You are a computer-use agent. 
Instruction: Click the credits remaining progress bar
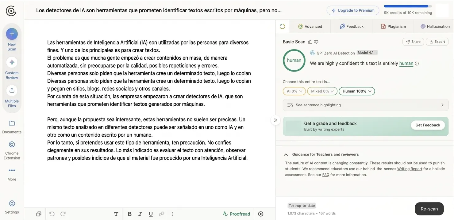point(408,6)
